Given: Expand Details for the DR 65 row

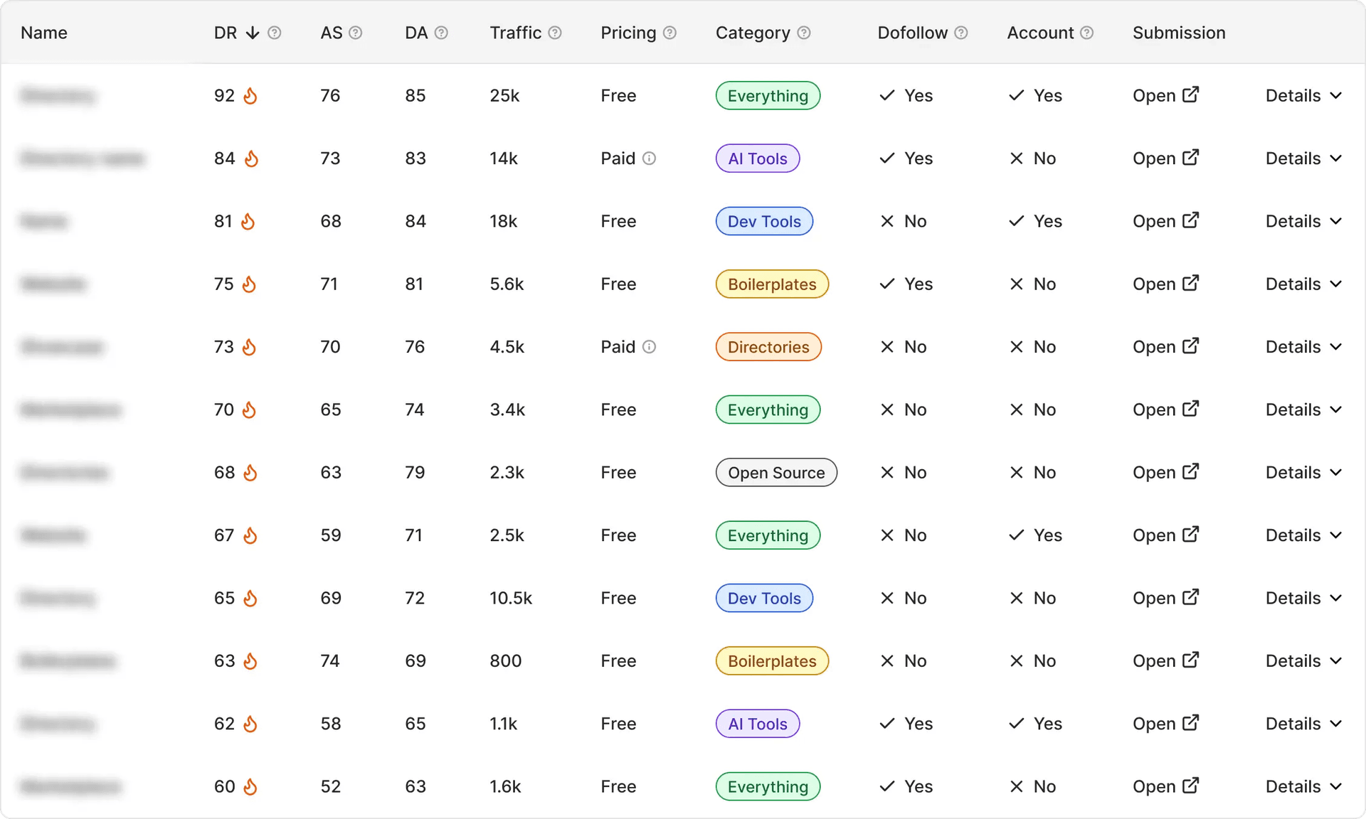Looking at the screenshot, I should point(1303,598).
